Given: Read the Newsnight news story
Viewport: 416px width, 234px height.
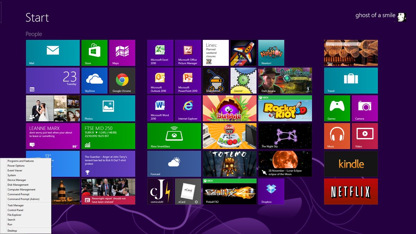Looking at the screenshot, I should (x=108, y=191).
